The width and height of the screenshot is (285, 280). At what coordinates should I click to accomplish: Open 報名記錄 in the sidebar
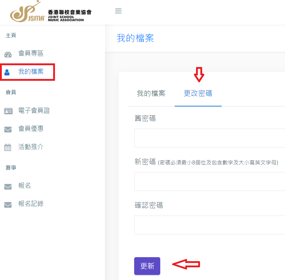(x=31, y=204)
